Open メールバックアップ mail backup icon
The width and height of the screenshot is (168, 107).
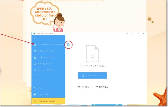[x=35, y=64]
